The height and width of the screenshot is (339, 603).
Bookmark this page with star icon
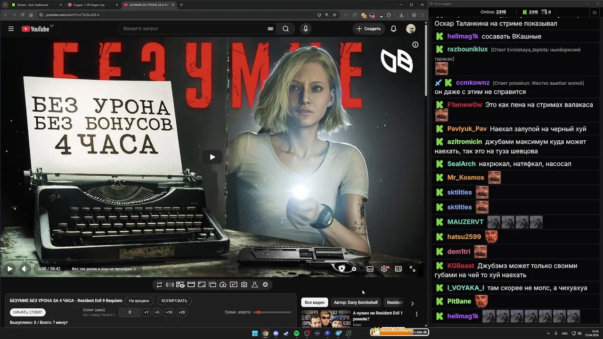click(334, 15)
